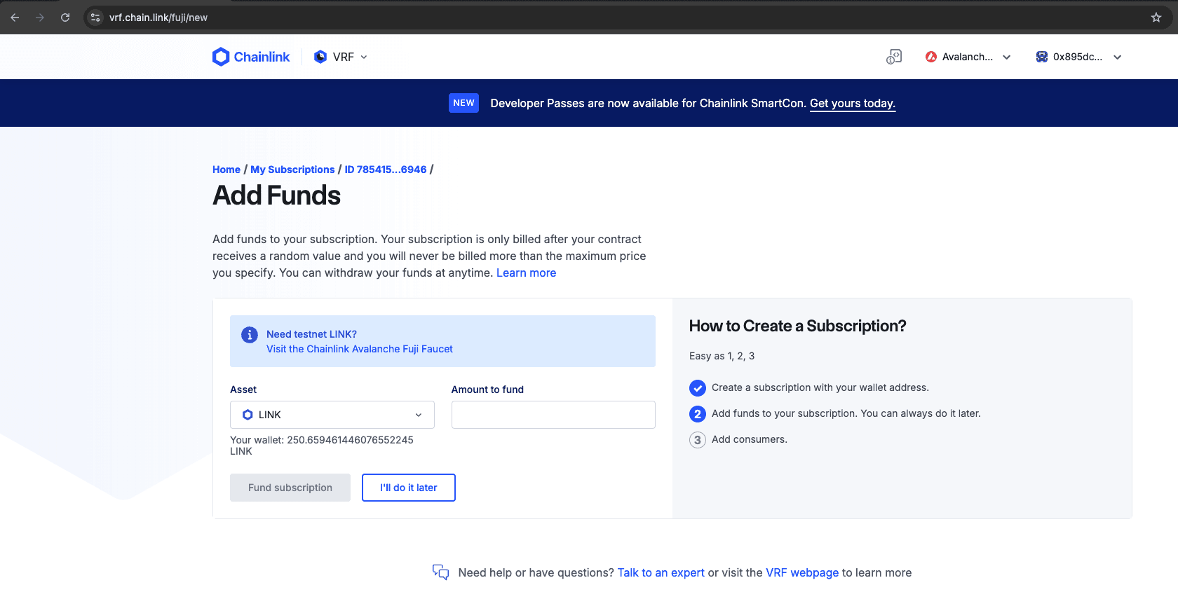Screen dimensions: 1178x599
Task: Click I'll do it later button
Action: 408,488
